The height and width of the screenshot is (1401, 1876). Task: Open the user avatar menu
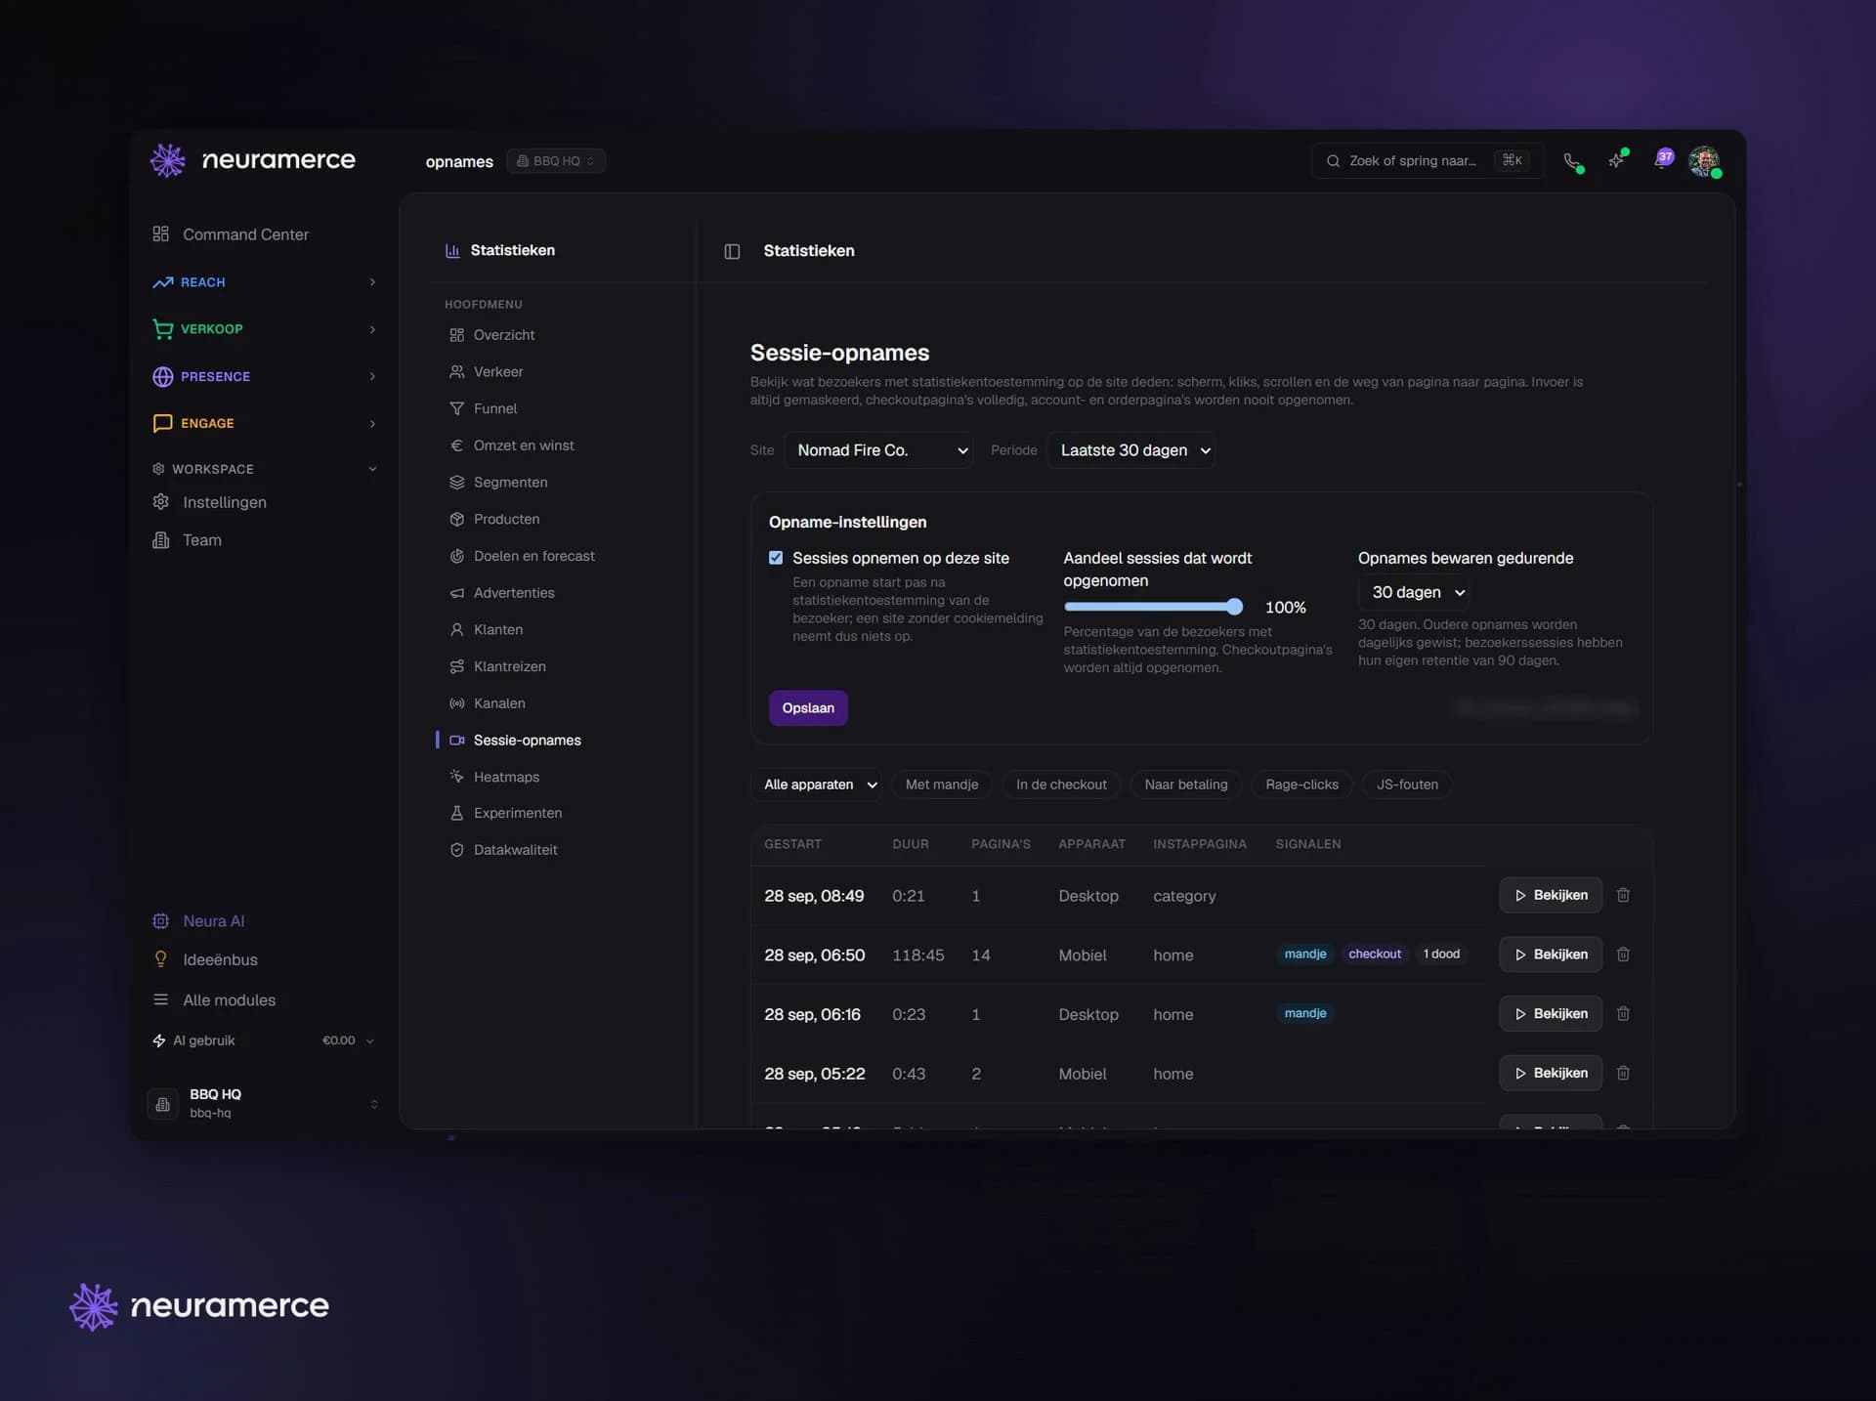point(1705,161)
